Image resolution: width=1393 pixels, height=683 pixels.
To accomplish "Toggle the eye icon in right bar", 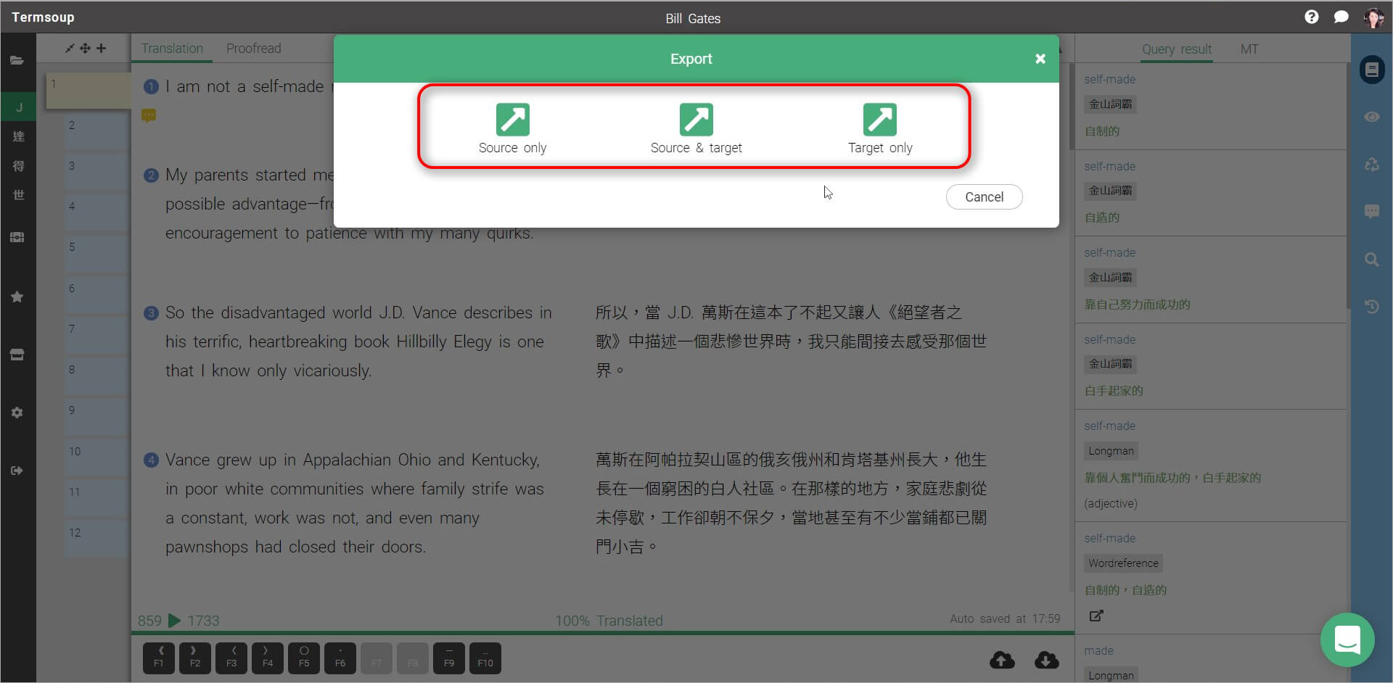I will tap(1371, 117).
